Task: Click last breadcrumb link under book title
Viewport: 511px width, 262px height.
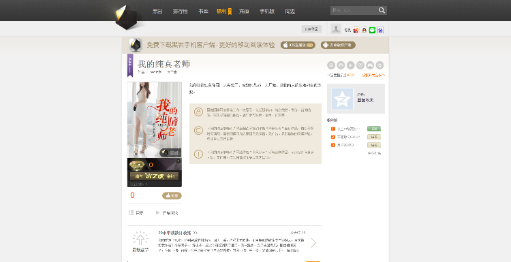Action: point(172,72)
